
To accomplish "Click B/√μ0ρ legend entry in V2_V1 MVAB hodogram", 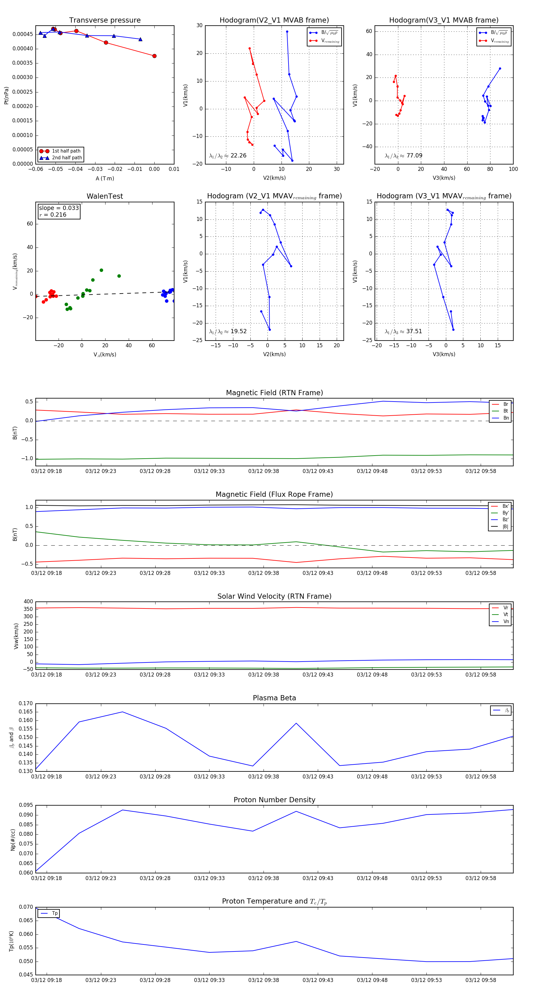I will pyautogui.click(x=324, y=33).
